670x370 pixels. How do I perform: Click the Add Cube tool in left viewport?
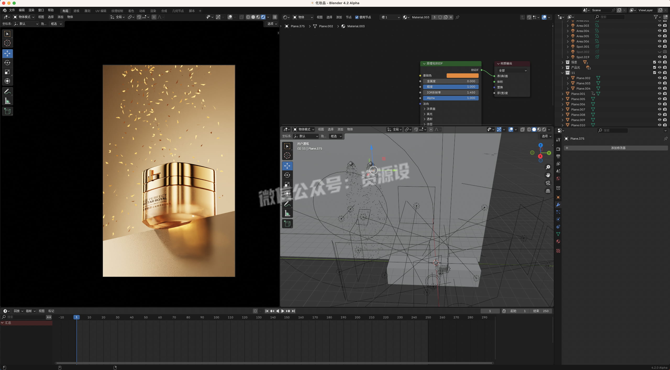(7, 111)
